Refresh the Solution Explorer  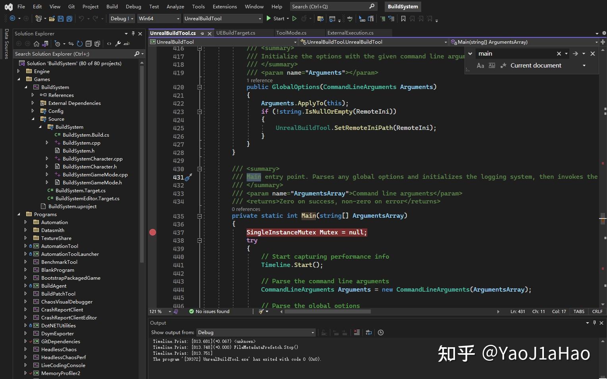coord(79,44)
